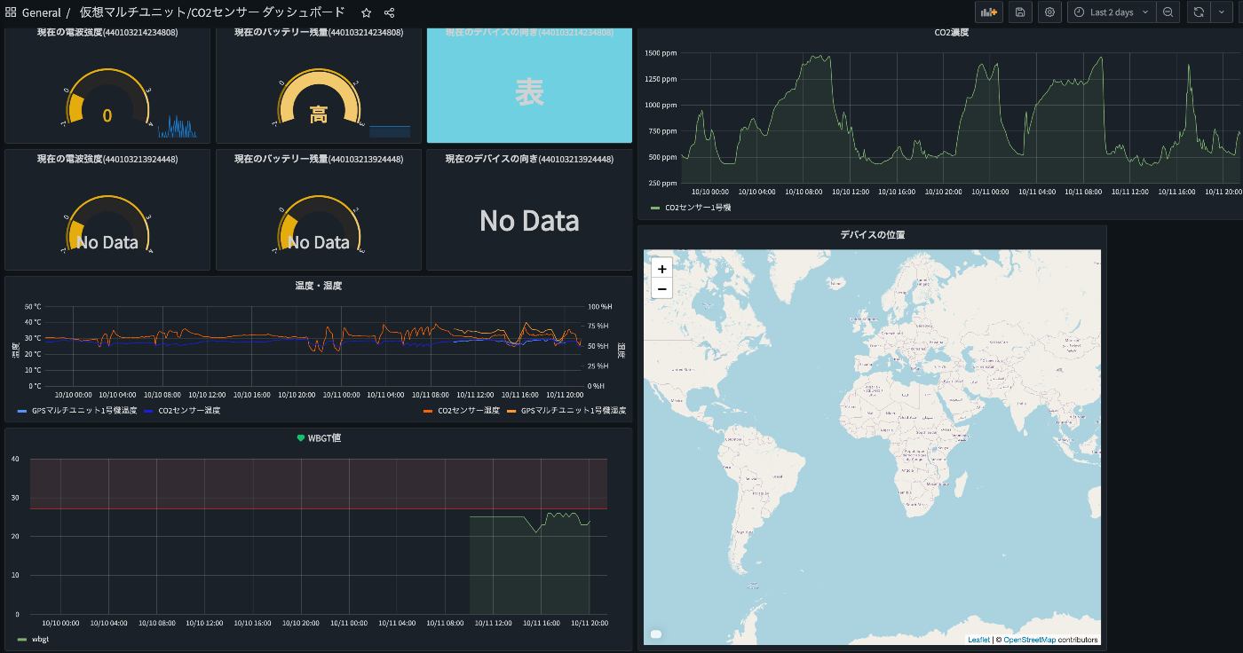Click the green color swatch beside CO2センサー1号機
The height and width of the screenshot is (653, 1243).
tap(655, 208)
